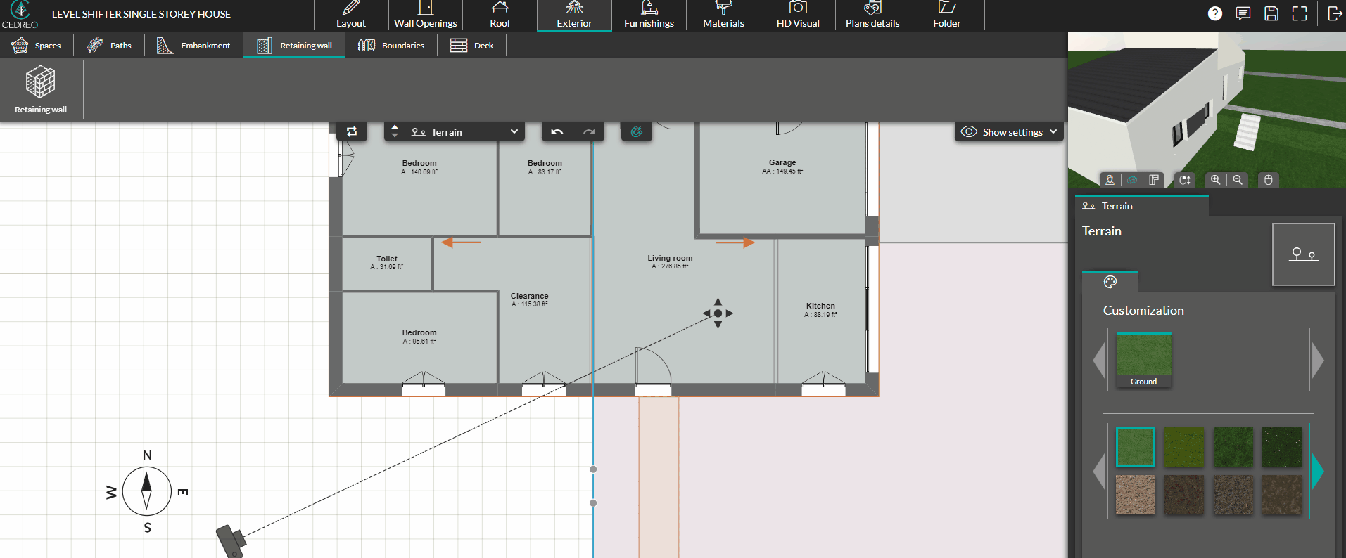Screen dimensions: 1346x558
Task: Zoom in on the 3D preview
Action: [x=1215, y=180]
